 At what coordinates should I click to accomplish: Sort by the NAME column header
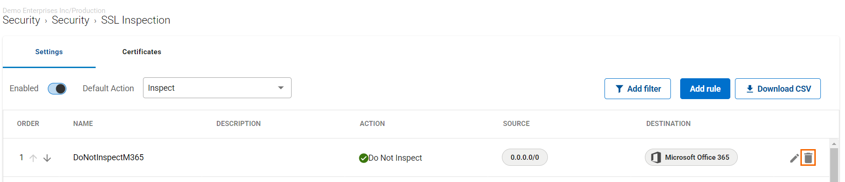pos(83,124)
